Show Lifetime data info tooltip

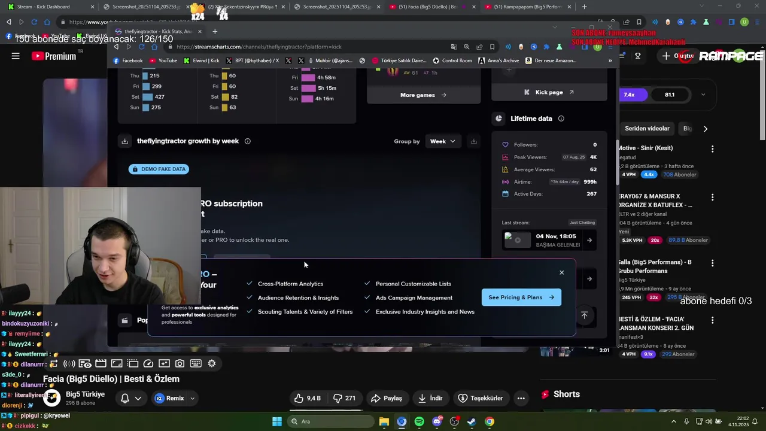(561, 119)
